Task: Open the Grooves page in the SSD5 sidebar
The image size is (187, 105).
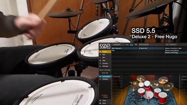Action: click(105, 63)
